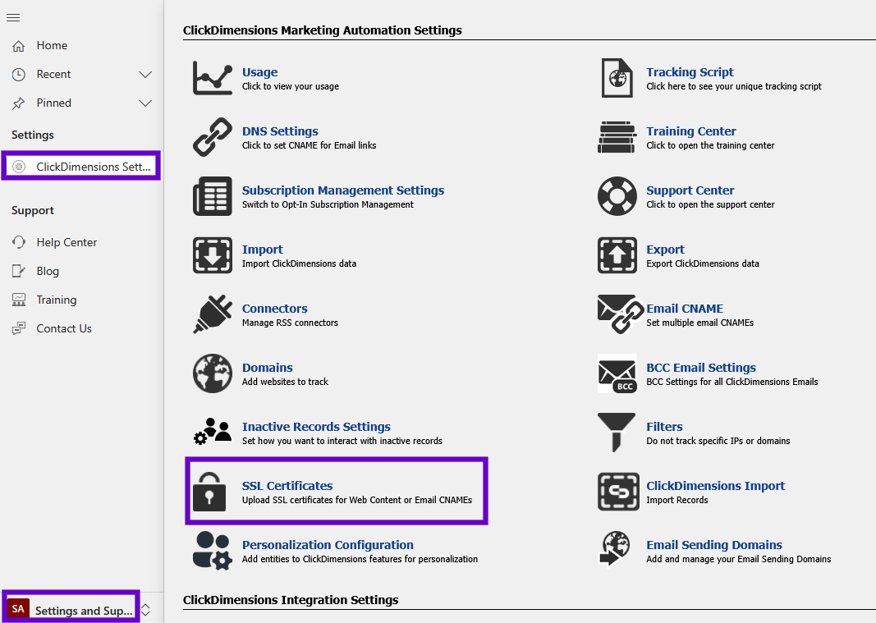Click the Filters funnel icon

coord(617,433)
